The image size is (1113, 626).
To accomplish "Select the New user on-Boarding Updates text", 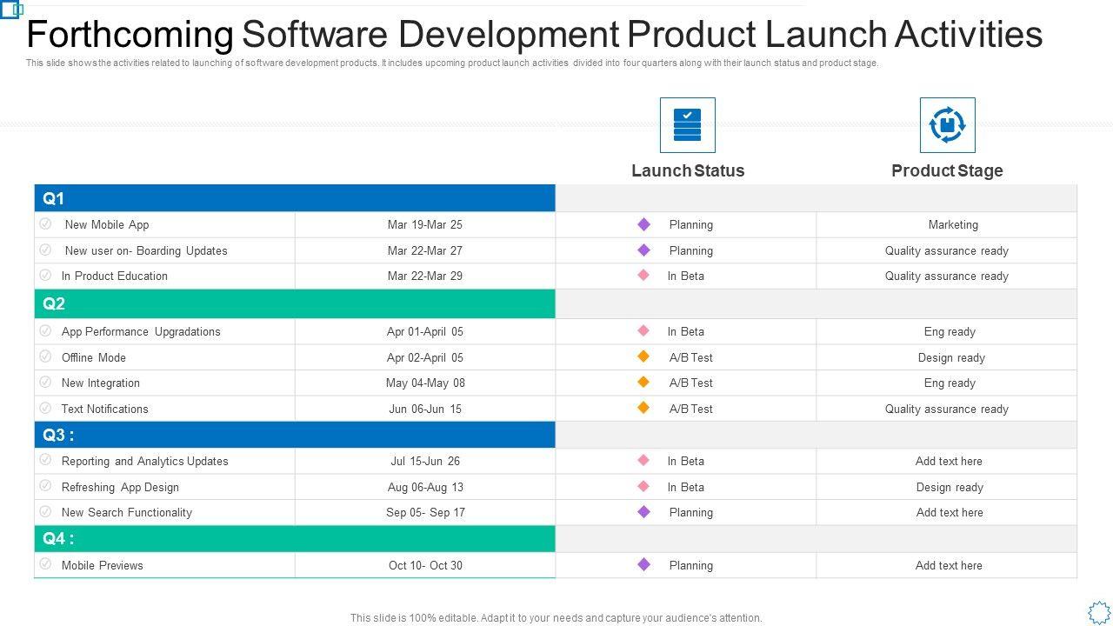I will 146,250.
